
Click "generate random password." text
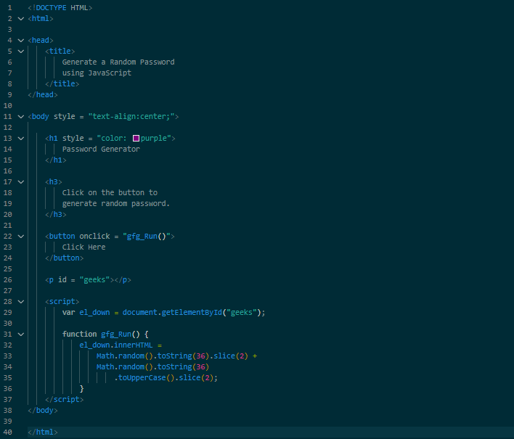pyautogui.click(x=116, y=203)
